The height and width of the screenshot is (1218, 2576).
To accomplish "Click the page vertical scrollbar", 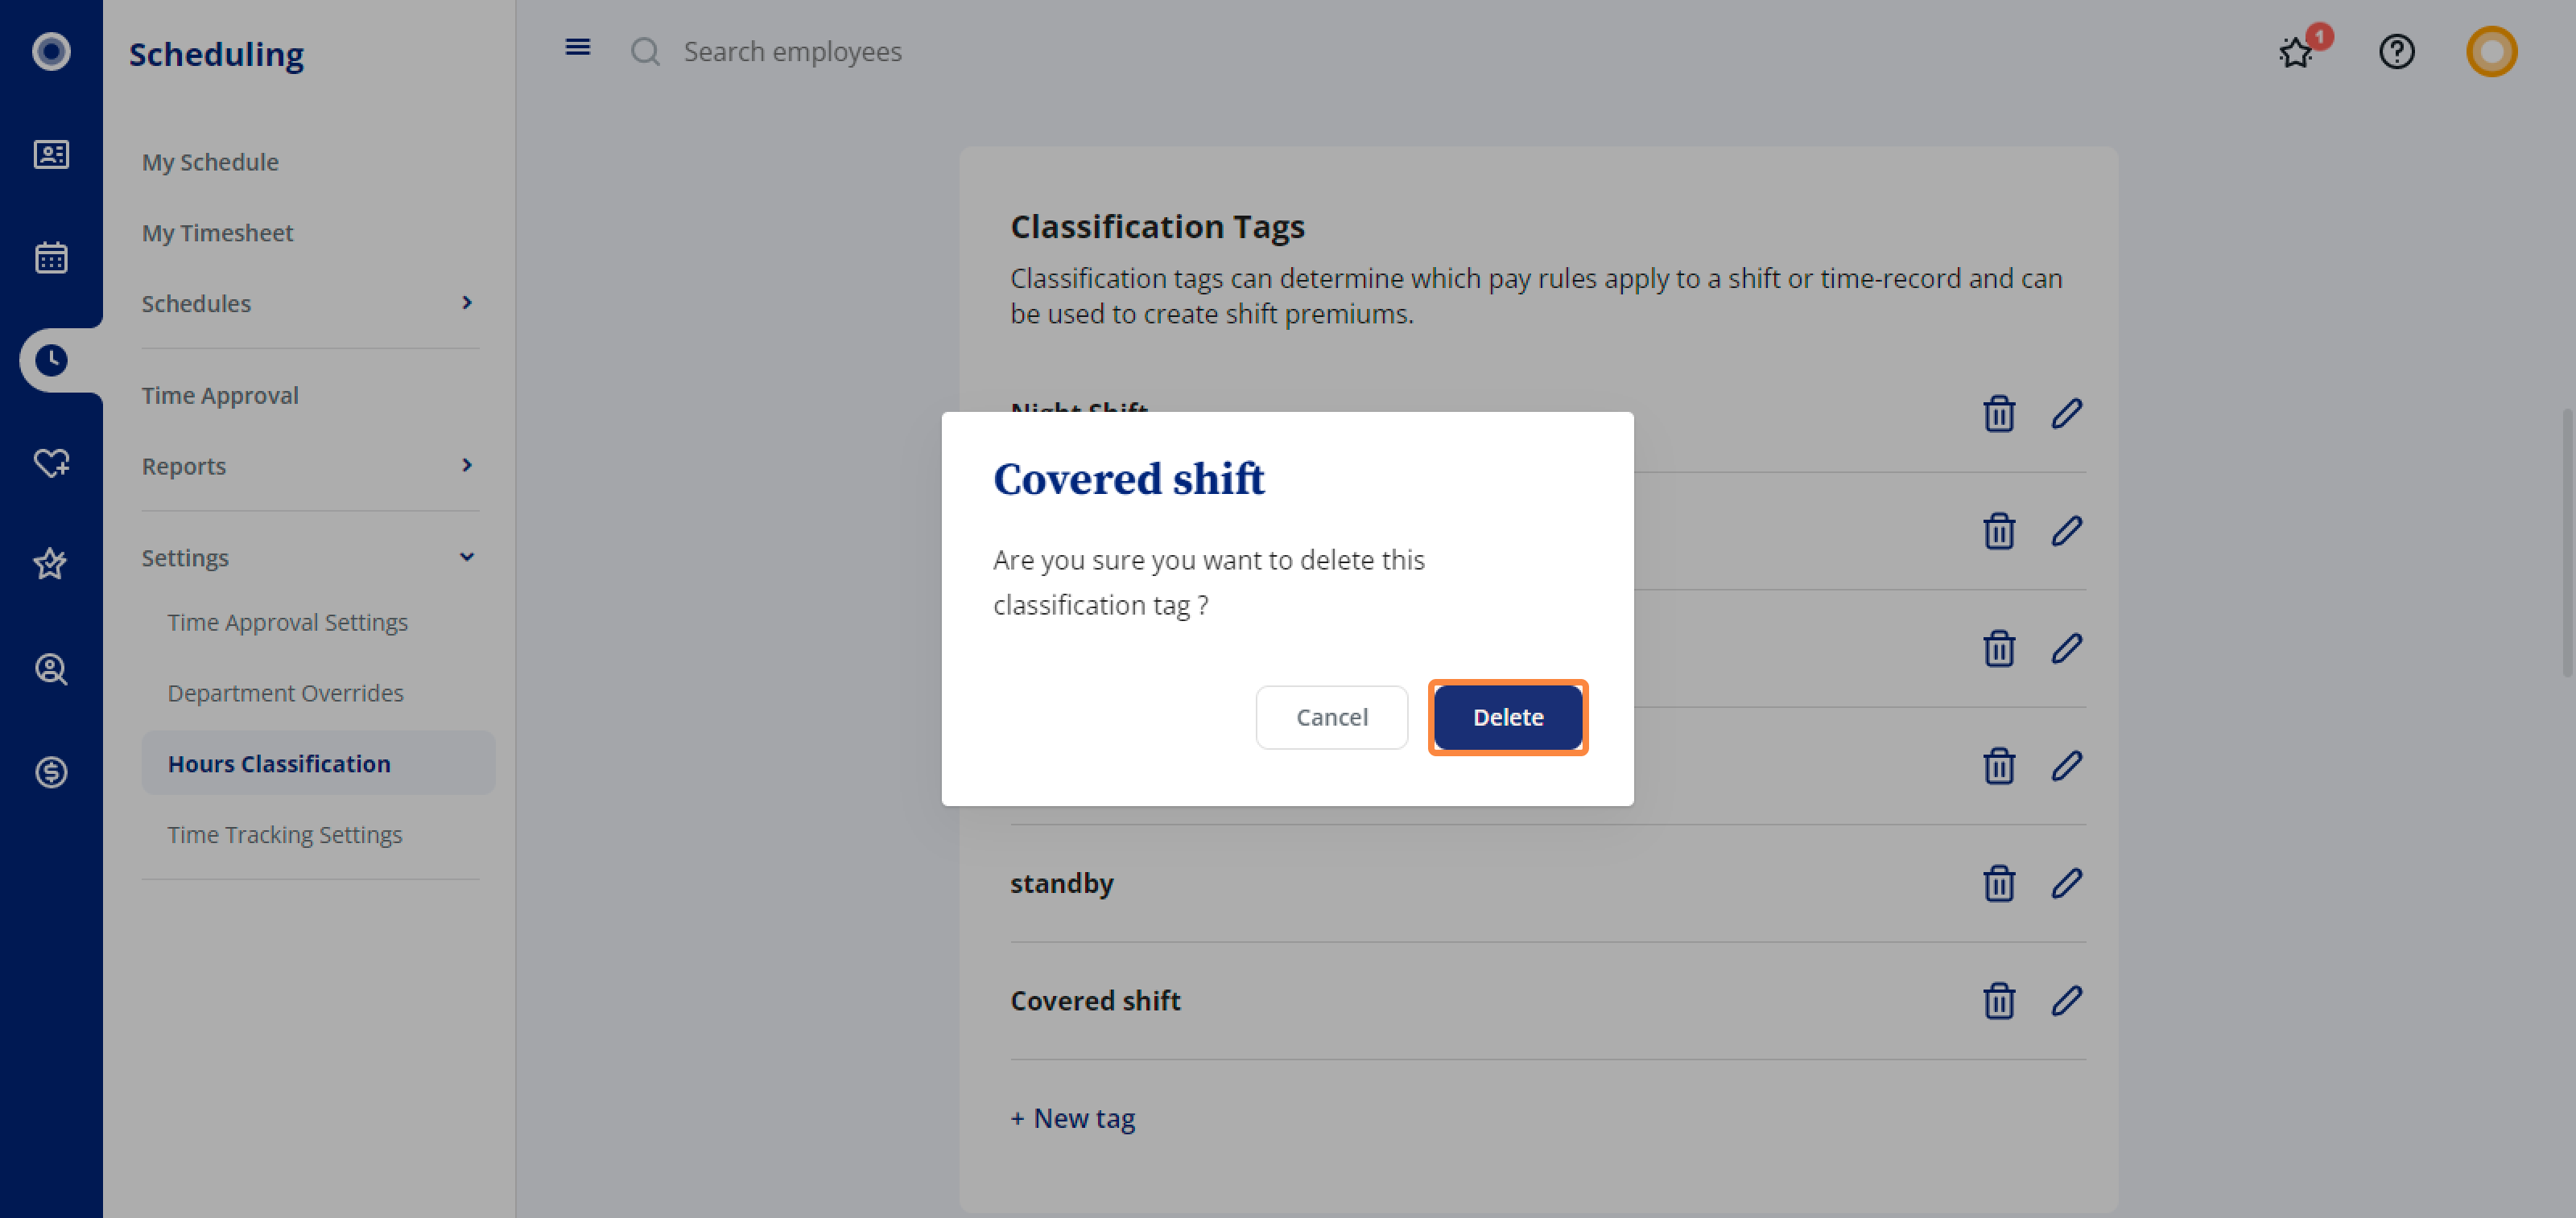I will (2566, 542).
